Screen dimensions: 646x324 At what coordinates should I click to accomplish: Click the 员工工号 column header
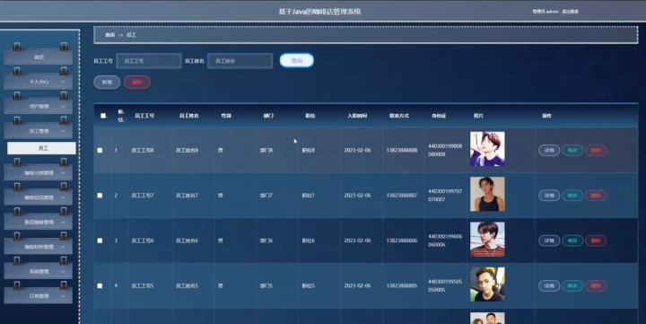click(144, 116)
